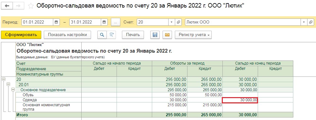Click Итого debit total 295 000,00
The image size is (316, 120).
[x=169, y=115]
